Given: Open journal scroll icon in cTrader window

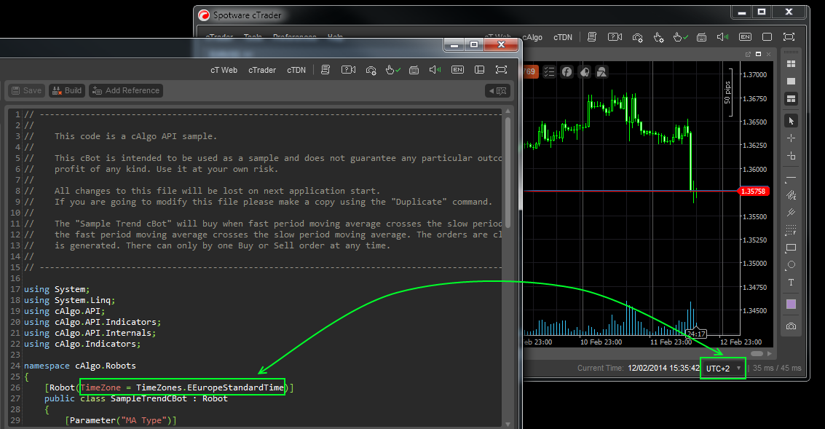Looking at the screenshot, I should click(592, 37).
